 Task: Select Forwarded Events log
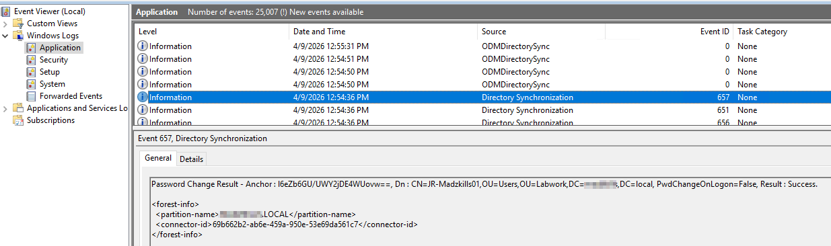(x=71, y=96)
